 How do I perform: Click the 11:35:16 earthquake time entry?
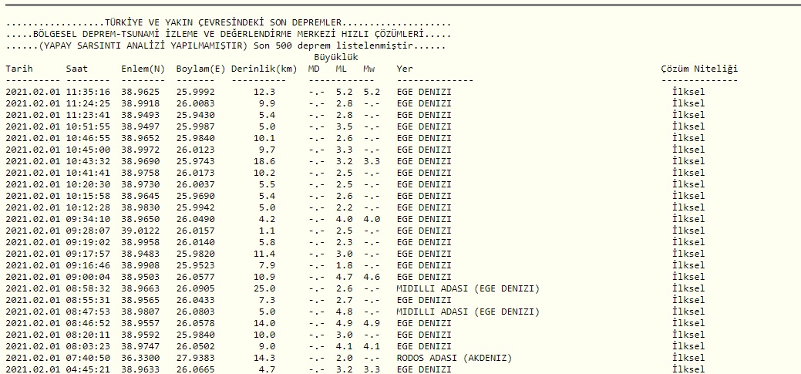pos(88,92)
